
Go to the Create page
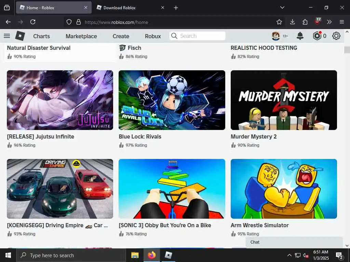tap(121, 36)
